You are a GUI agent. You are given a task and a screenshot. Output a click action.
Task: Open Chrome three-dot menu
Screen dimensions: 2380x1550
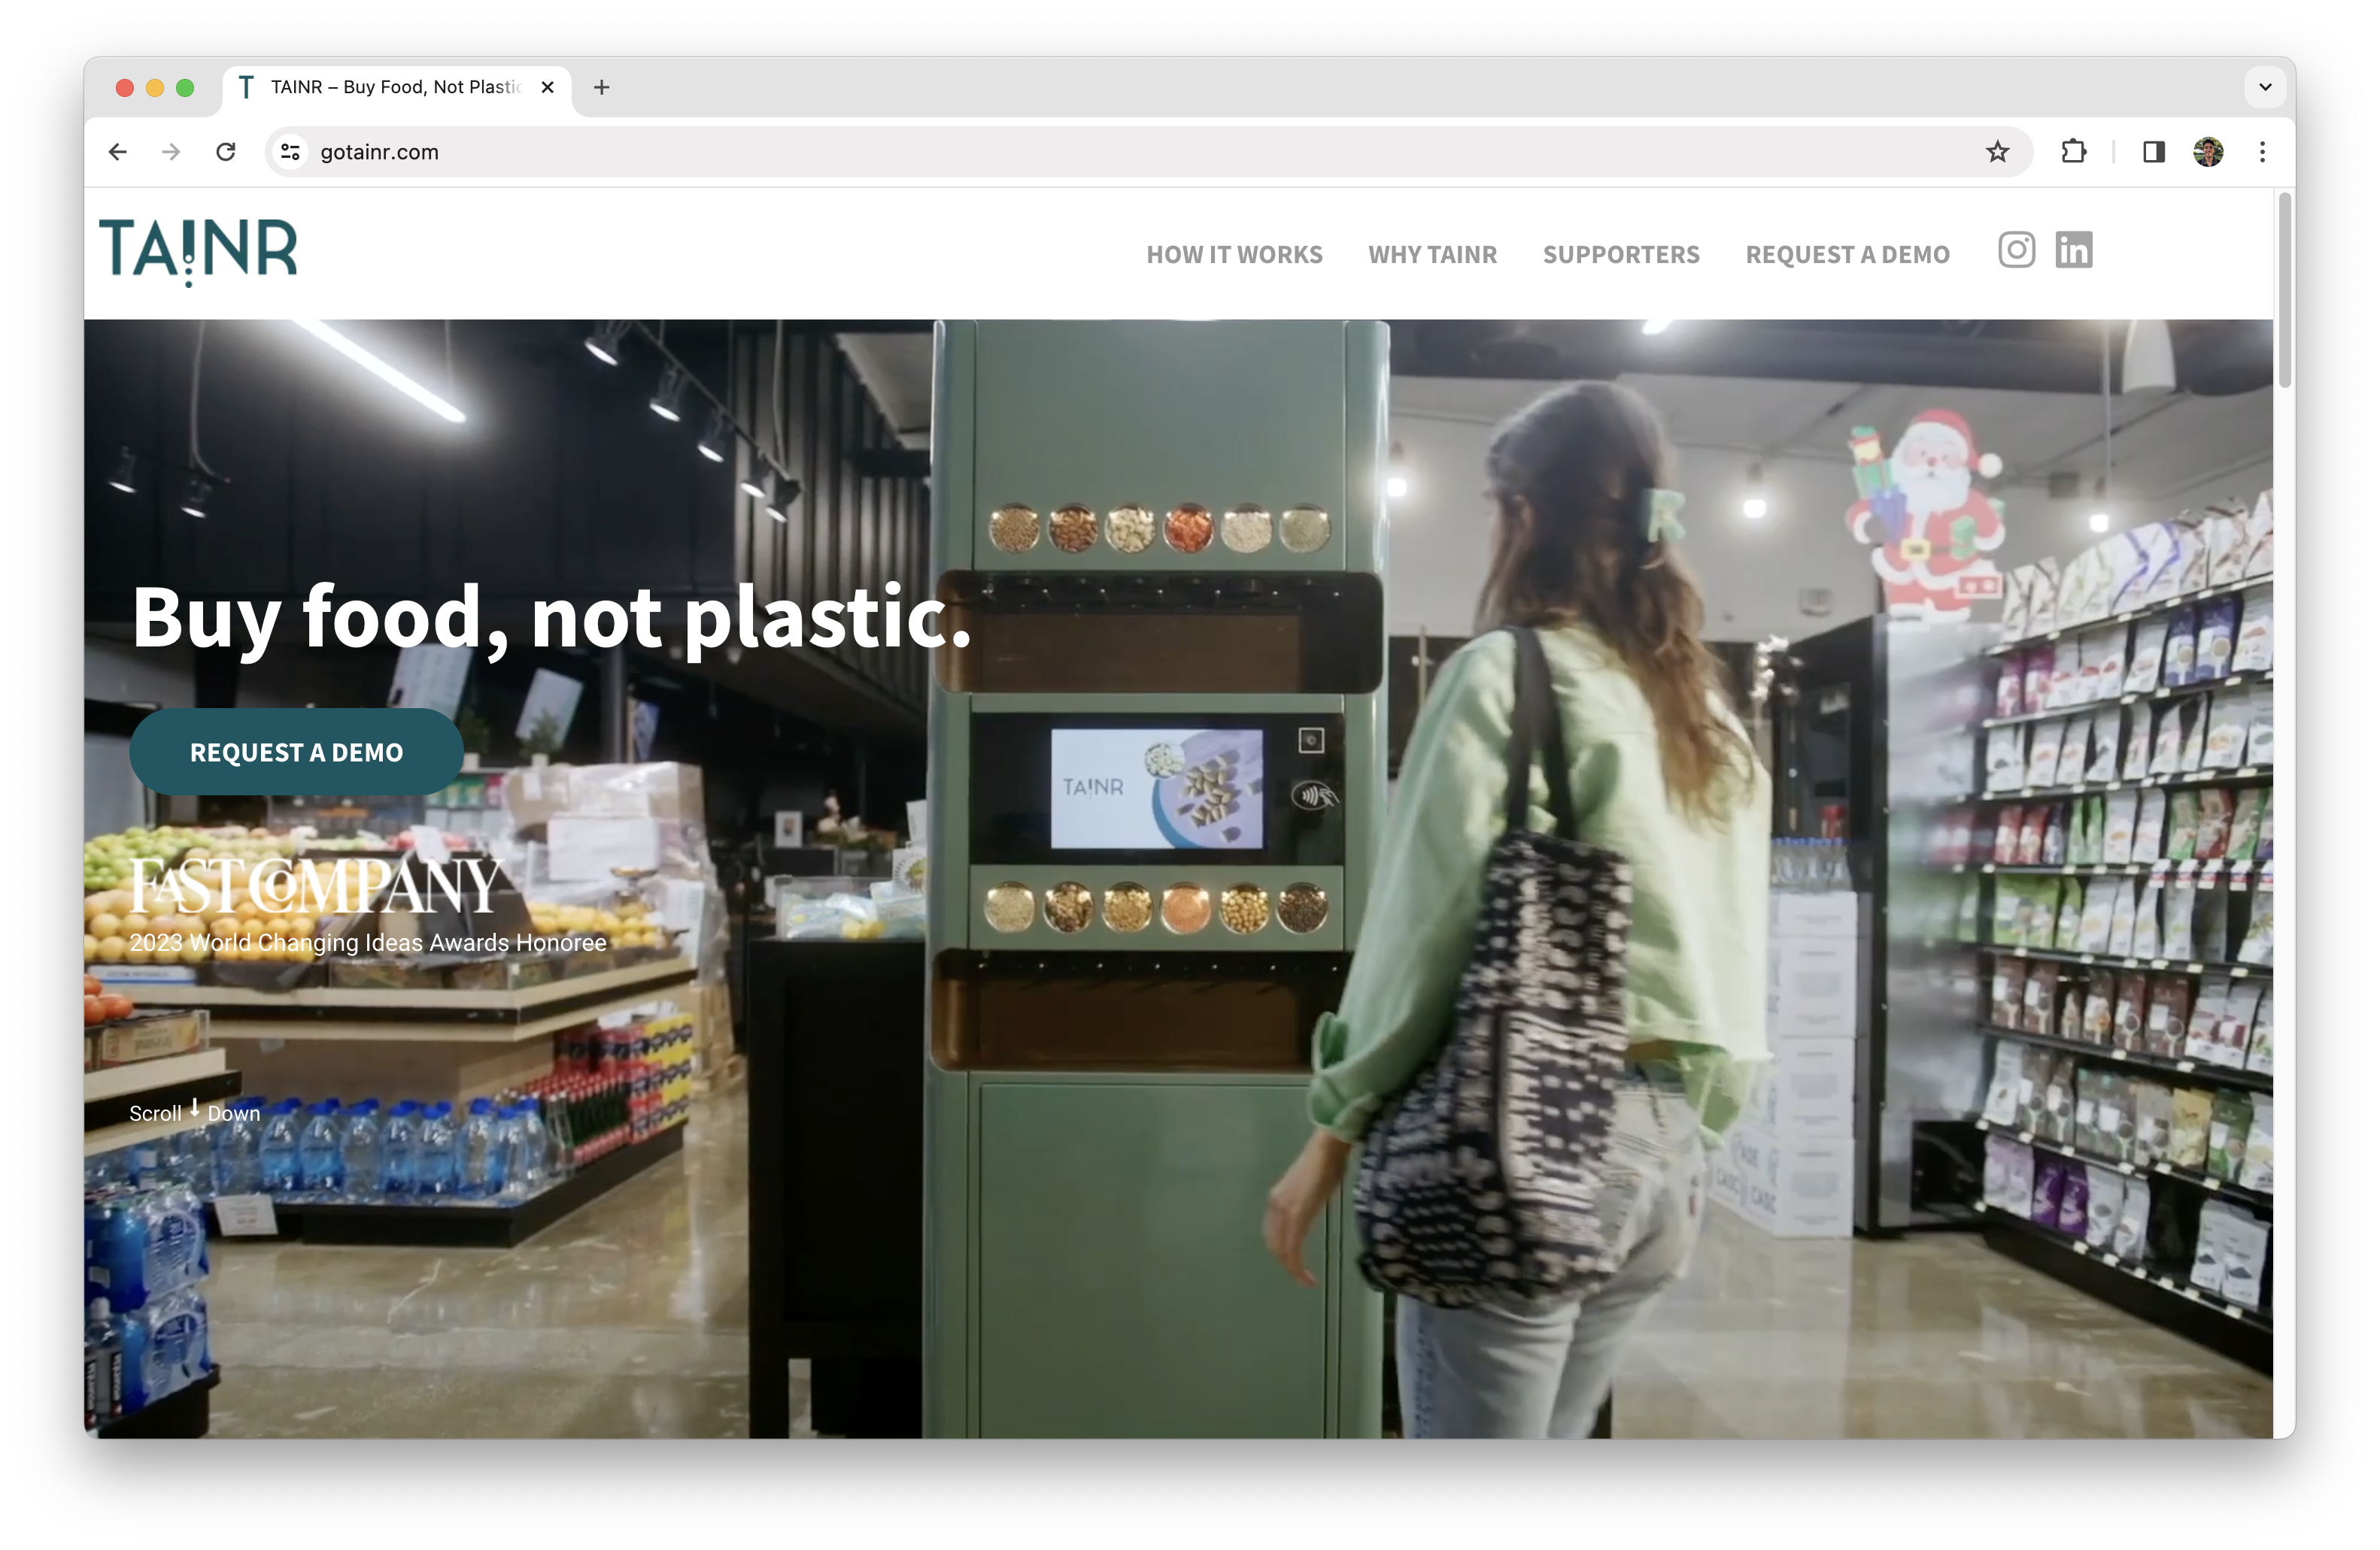[2262, 152]
